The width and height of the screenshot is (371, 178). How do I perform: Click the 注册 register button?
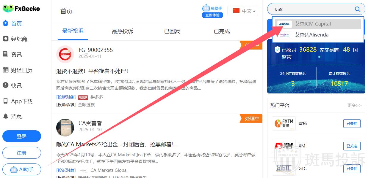[22, 153]
